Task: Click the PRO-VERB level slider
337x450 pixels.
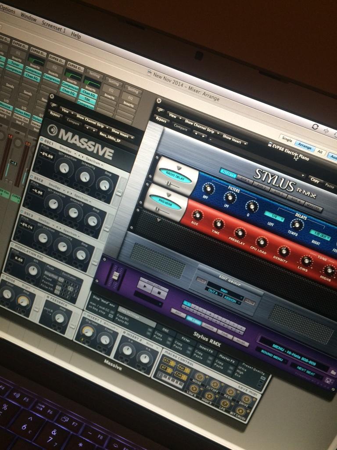Action: [158, 210]
